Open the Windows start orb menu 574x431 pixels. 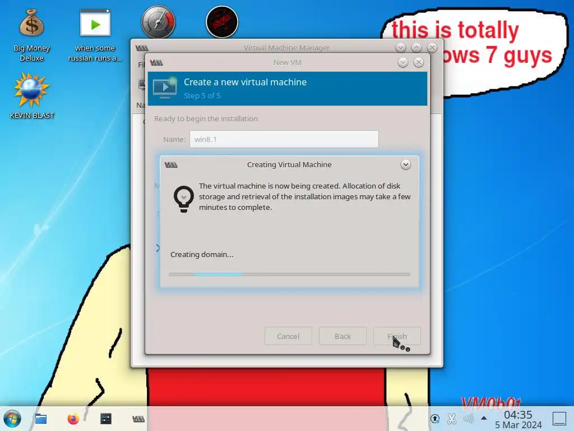click(12, 419)
